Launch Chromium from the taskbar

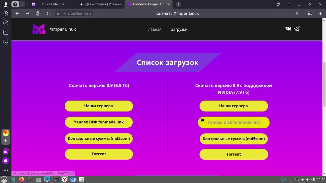tap(73, 179)
